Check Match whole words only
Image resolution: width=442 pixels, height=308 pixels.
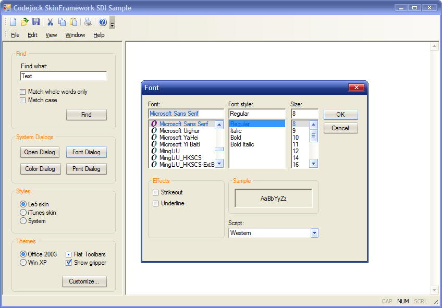coord(22,91)
